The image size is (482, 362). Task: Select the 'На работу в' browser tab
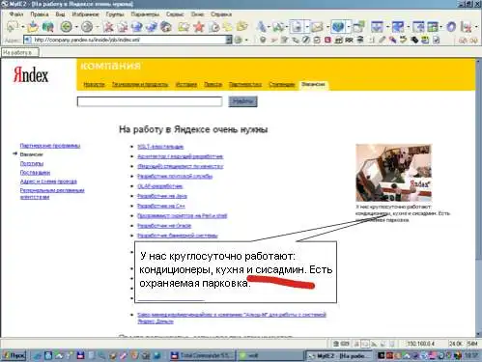20,52
